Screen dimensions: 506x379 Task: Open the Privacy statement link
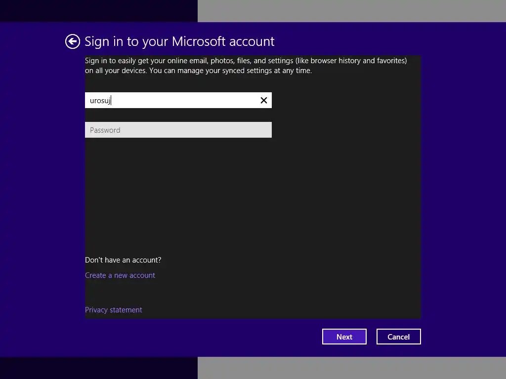tap(113, 310)
